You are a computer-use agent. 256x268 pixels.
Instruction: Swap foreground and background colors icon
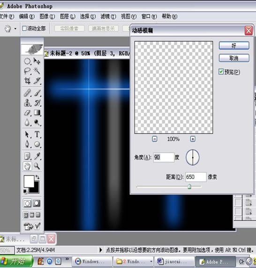pos(37,177)
